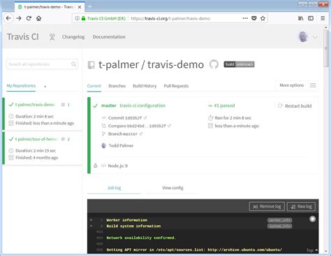The width and height of the screenshot is (331, 256).
Task: Go forward with browser forward arrow
Action: 19,18
